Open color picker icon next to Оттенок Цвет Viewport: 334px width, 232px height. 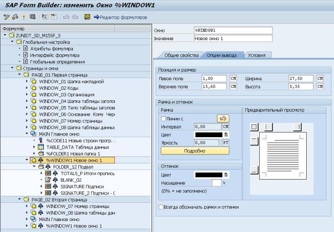click(226, 175)
